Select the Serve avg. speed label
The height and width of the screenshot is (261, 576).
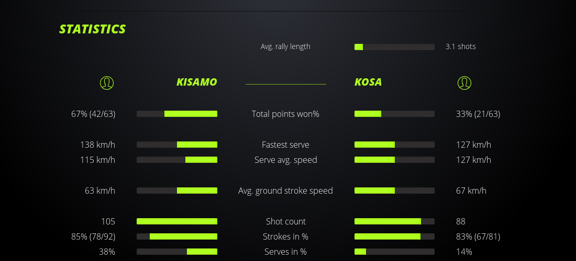[x=285, y=160]
